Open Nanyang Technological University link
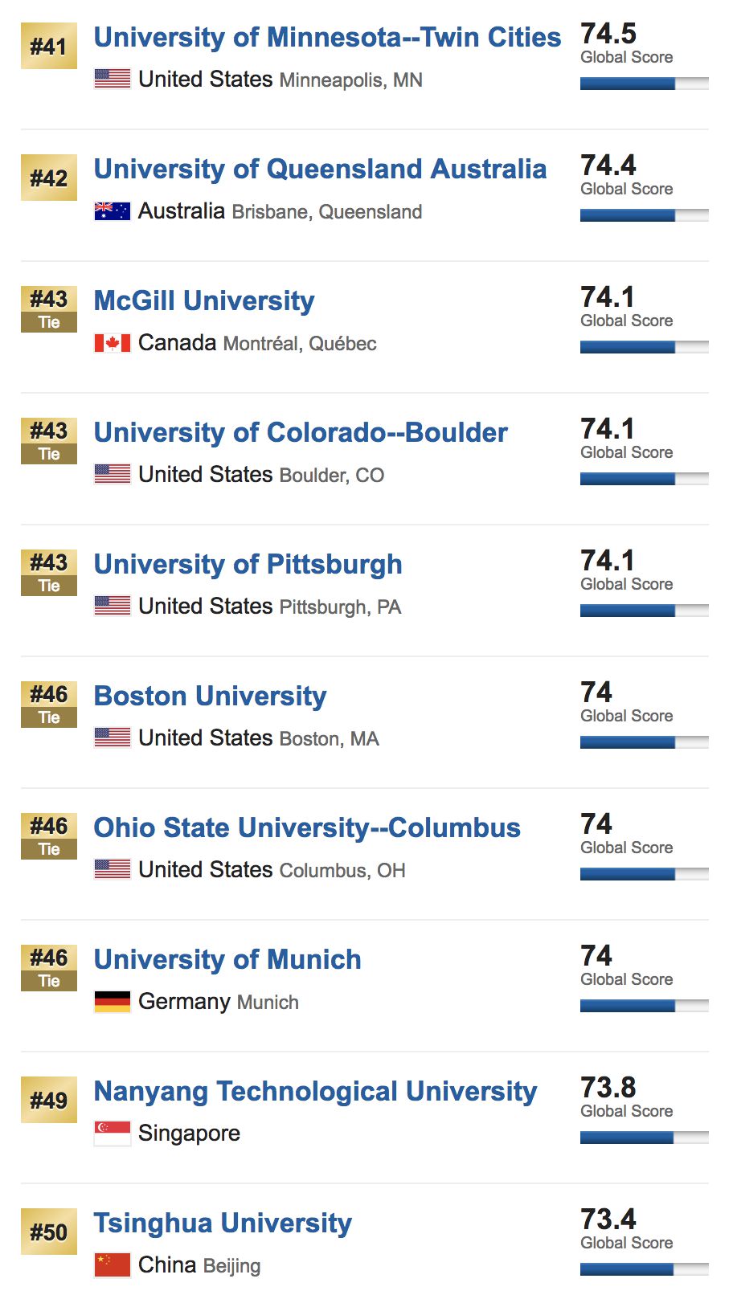Screen dimensions: 733x1295 pyautogui.click(x=315, y=1091)
